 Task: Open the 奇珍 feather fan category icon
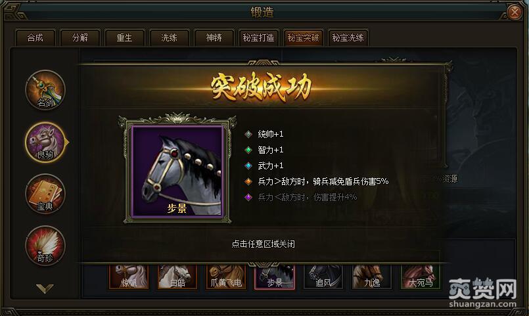point(45,246)
